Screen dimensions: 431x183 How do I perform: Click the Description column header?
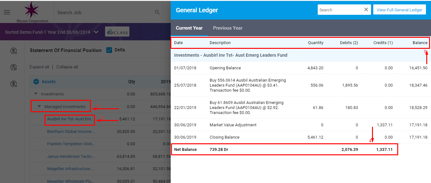coord(220,43)
